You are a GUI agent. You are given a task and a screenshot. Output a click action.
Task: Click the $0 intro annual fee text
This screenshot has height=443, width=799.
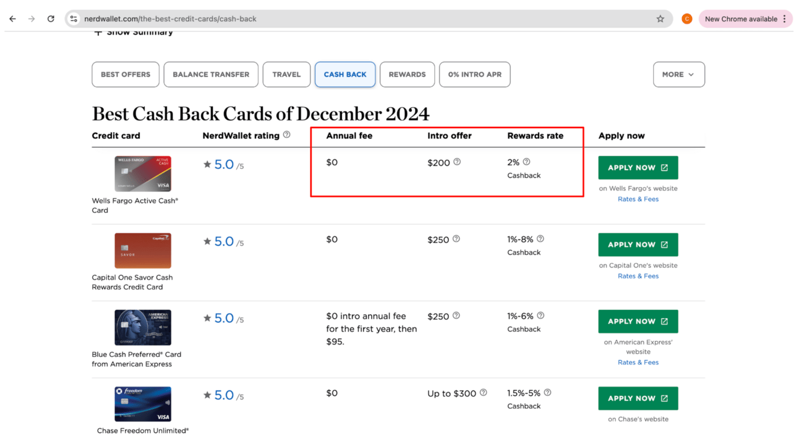click(x=372, y=329)
